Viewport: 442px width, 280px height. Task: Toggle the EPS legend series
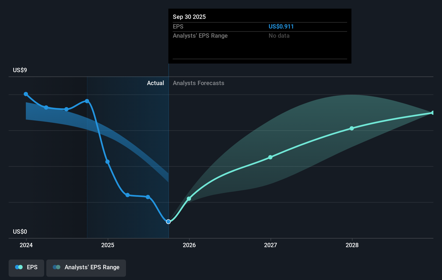pyautogui.click(x=26, y=268)
